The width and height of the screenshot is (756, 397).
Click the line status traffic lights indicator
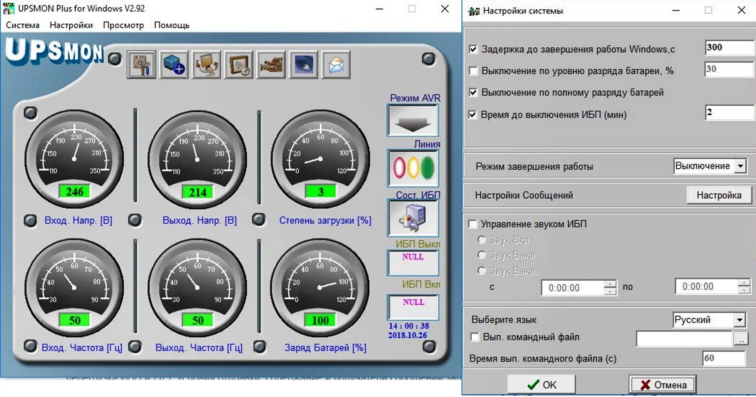point(413,168)
